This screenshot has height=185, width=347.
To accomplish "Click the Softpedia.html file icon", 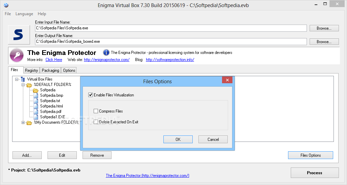I will [36, 106].
